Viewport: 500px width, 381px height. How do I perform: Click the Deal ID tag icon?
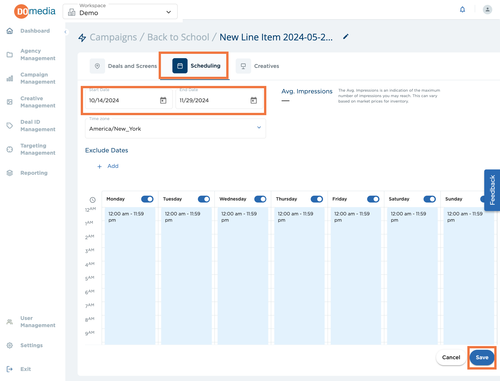pyautogui.click(x=10, y=125)
